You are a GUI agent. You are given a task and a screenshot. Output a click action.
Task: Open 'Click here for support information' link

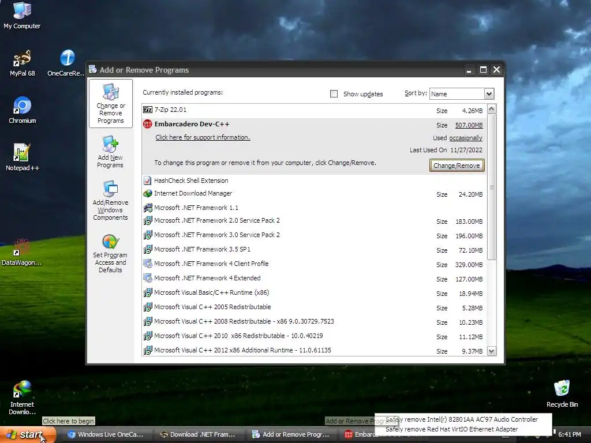tap(203, 137)
